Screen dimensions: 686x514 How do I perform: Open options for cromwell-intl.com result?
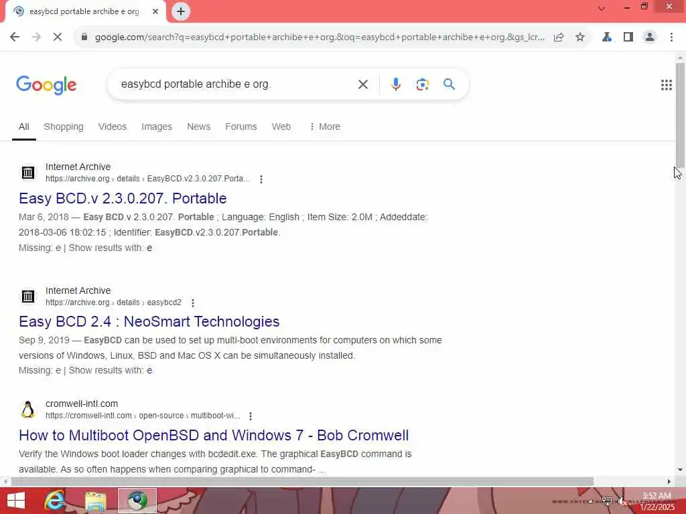(251, 416)
